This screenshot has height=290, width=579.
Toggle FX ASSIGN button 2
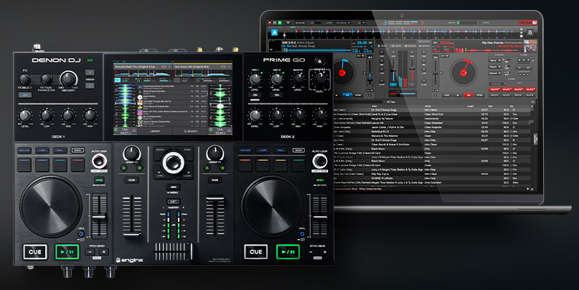click(x=90, y=85)
